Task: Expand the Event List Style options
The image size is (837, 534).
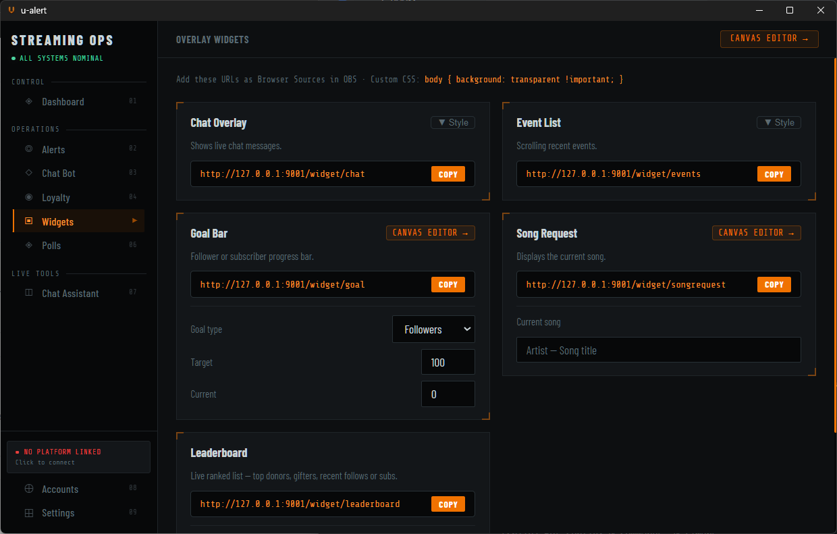Action: point(779,122)
